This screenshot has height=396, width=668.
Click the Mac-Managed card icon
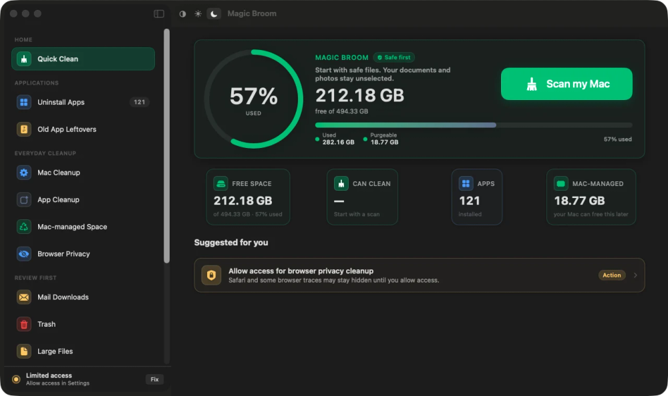coord(560,184)
